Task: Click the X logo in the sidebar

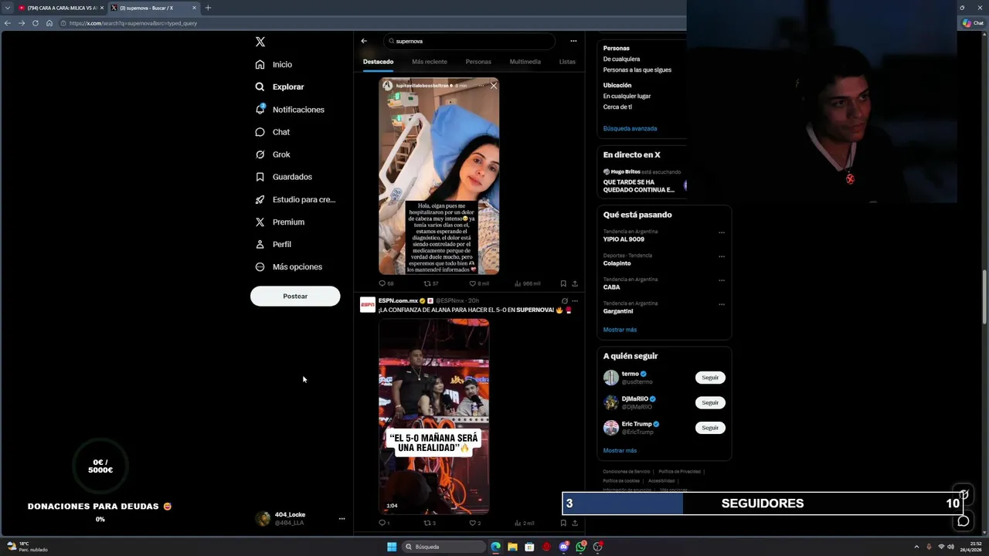Action: 260,42
